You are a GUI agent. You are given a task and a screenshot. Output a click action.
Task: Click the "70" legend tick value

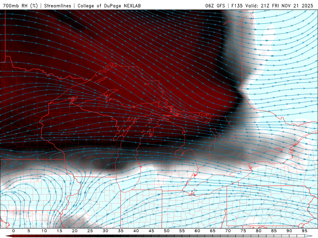[228, 231]
